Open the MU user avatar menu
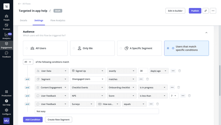Screen dimensions: 221x125 (x=6, y=121)
